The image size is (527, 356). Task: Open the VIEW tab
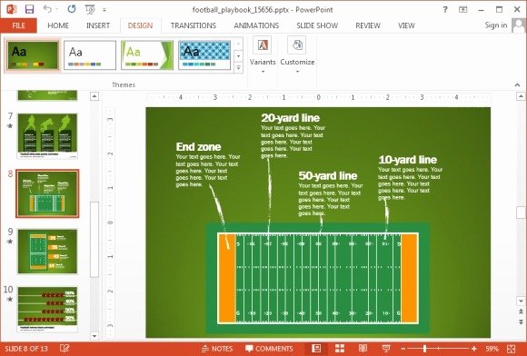click(406, 25)
